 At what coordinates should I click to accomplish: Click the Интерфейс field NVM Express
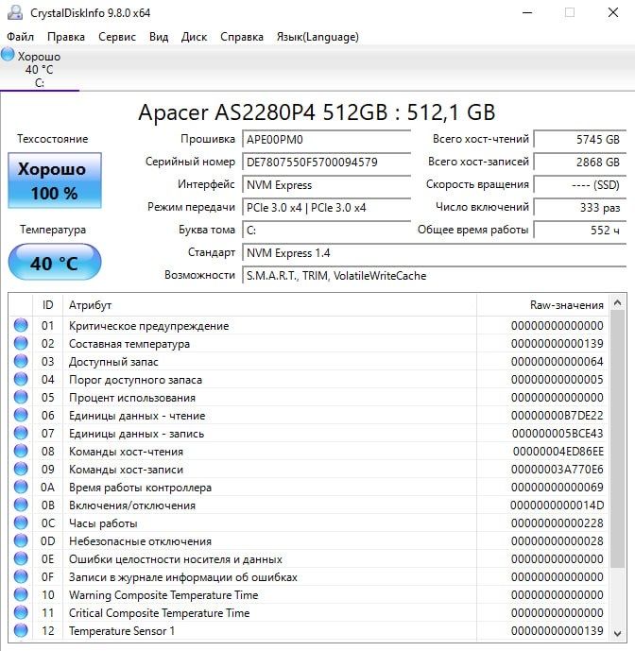(326, 185)
